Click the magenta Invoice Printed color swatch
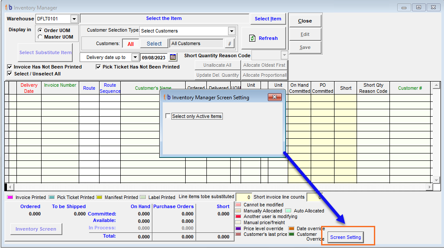Image resolution: width=444 pixels, height=248 pixels. (10, 197)
